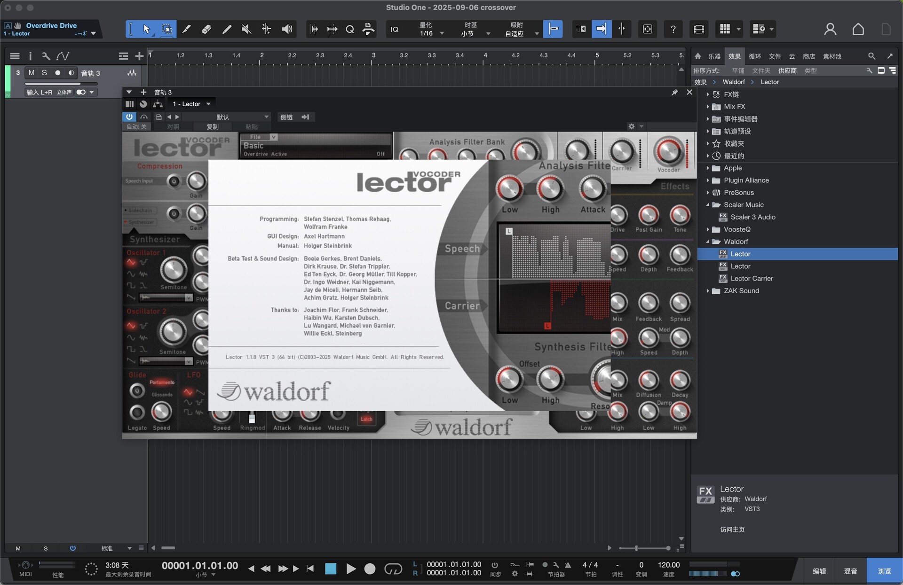This screenshot has width=903, height=585.
Task: Switch to the 乐器 tab
Action: click(714, 56)
